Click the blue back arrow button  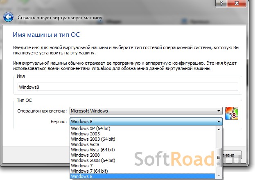point(8,17)
